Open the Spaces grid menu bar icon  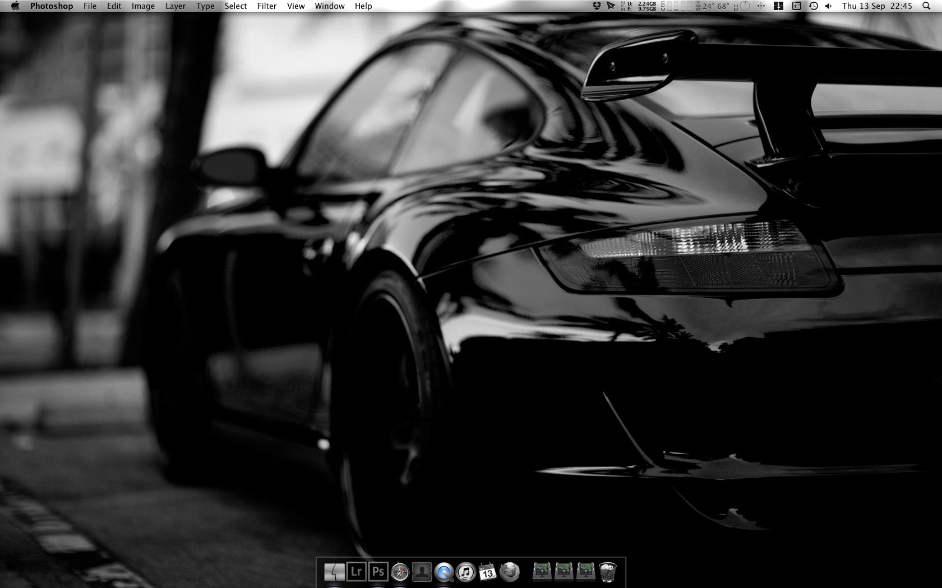(x=778, y=6)
